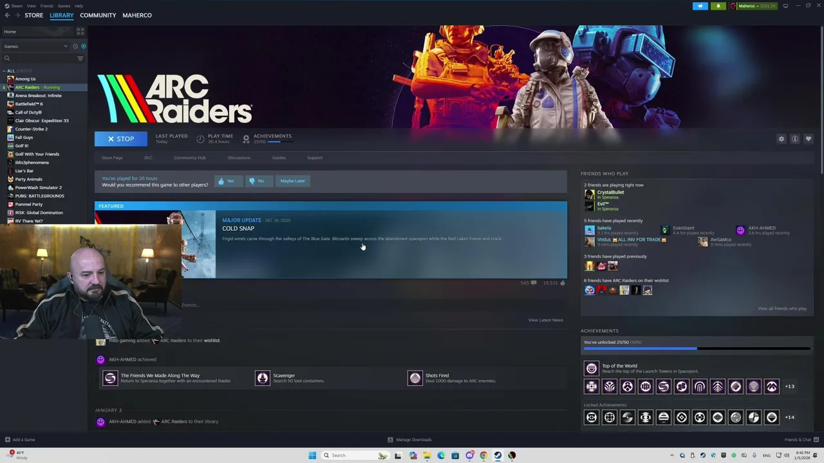Open the Scavenger achievement icon

(x=262, y=378)
